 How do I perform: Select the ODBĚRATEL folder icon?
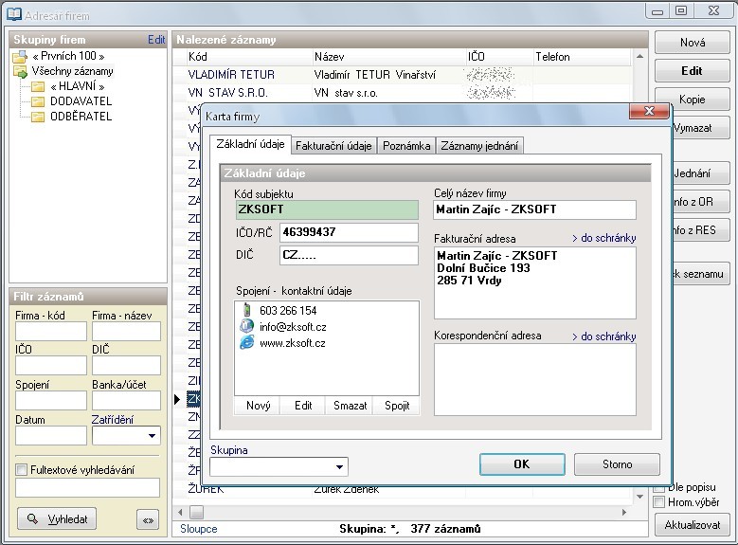pos(38,117)
